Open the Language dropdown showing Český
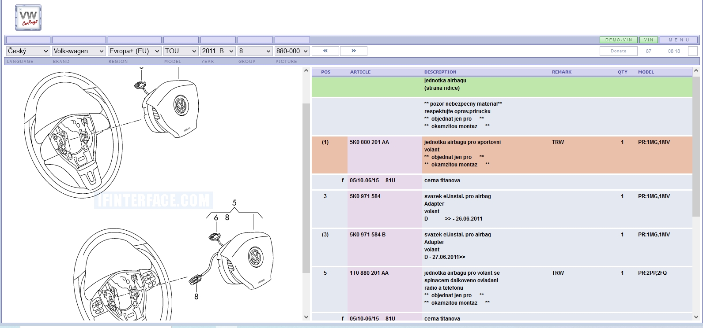Viewport: 703px width, 328px height. (28, 51)
